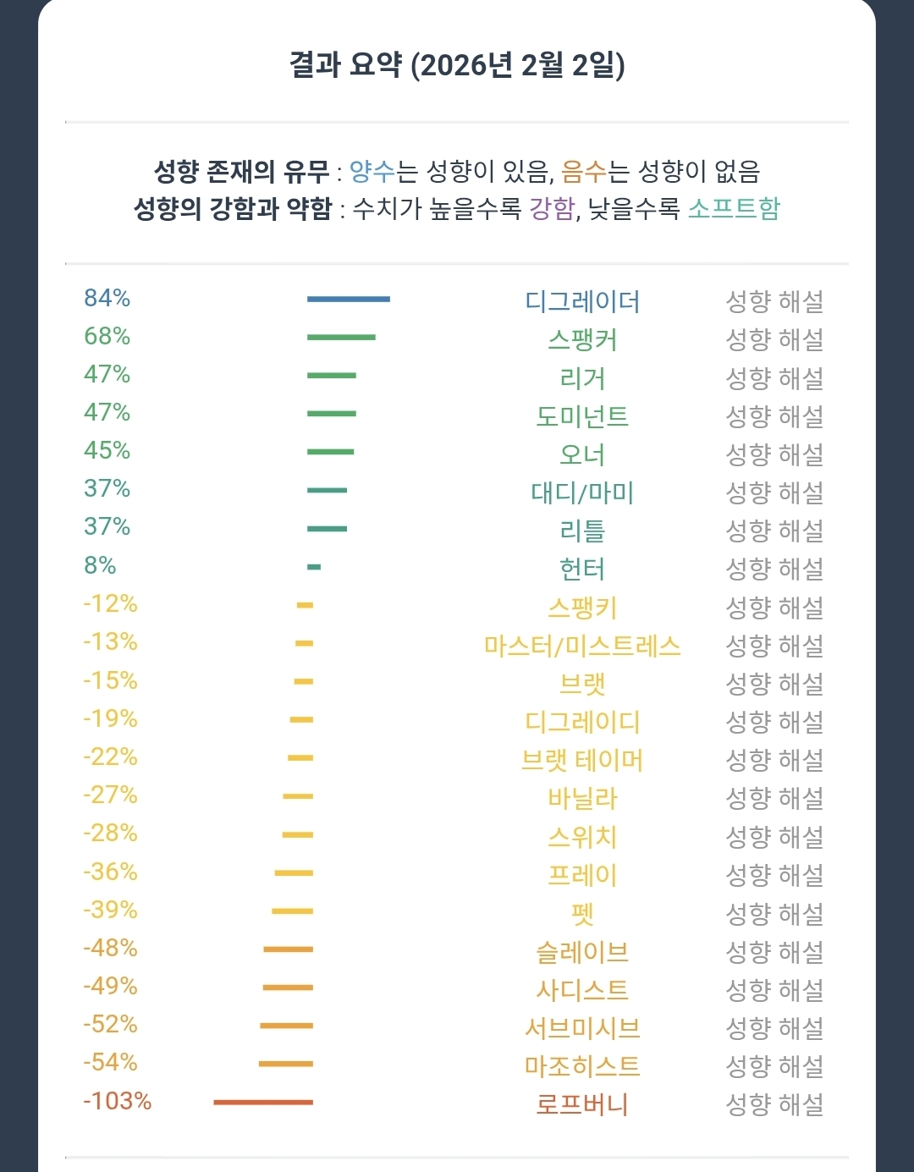Click the 로프버니 result link
This screenshot has width=914, height=1172.
pos(582,1104)
